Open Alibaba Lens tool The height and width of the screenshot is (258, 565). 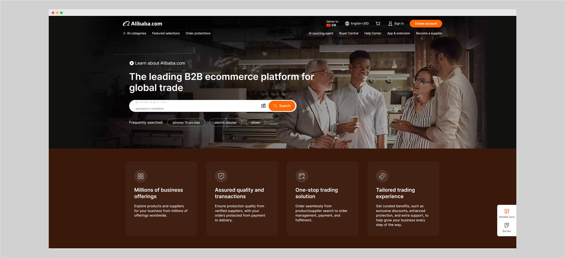point(506,213)
